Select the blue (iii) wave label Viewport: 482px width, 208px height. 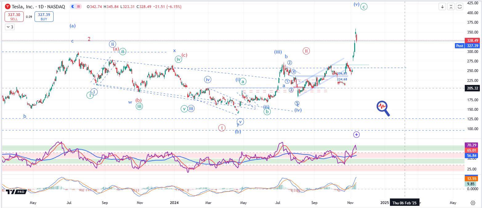[278, 52]
